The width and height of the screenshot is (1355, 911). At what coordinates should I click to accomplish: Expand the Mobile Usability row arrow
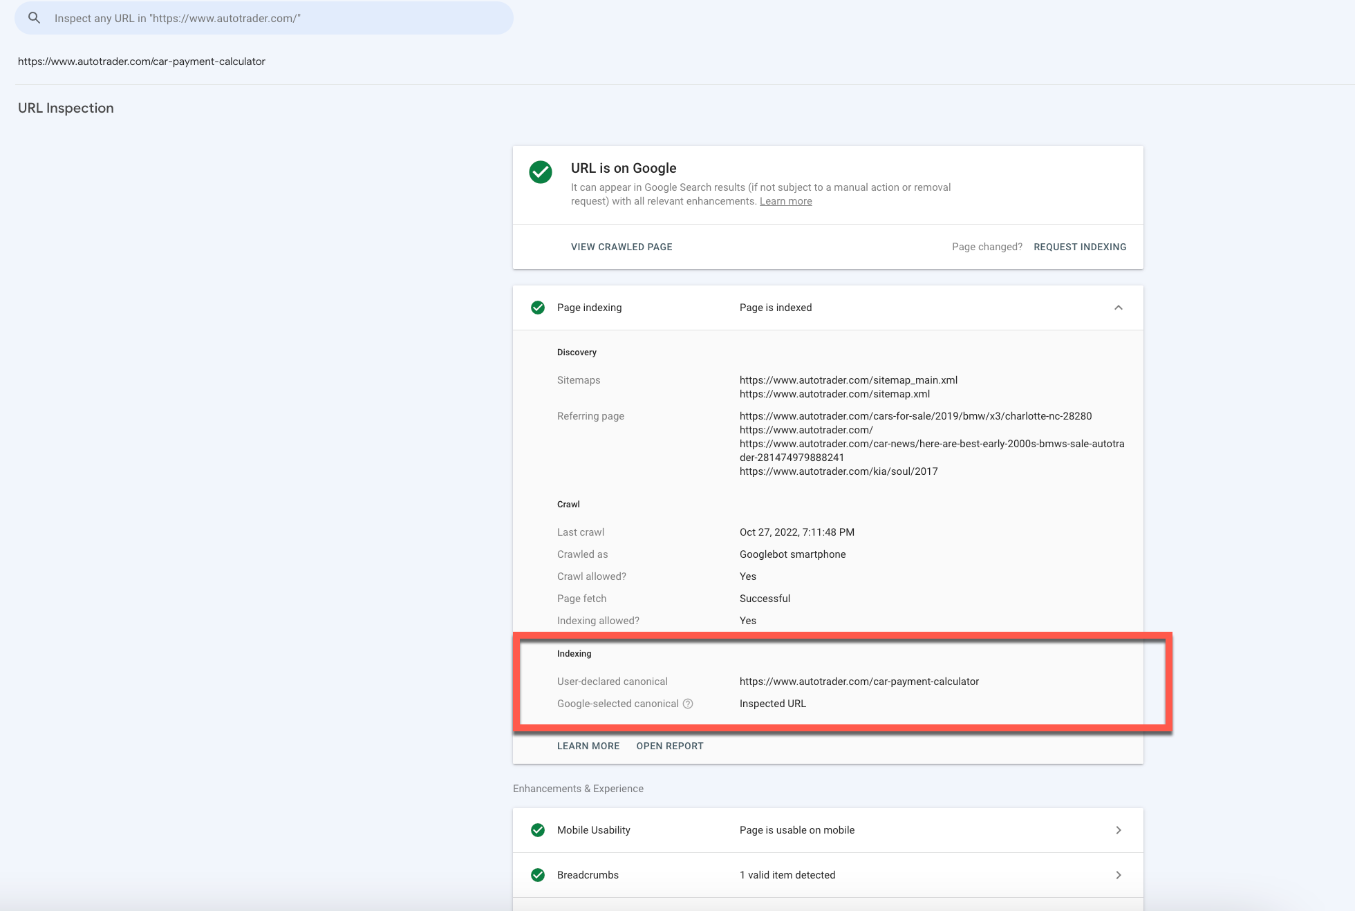tap(1118, 830)
